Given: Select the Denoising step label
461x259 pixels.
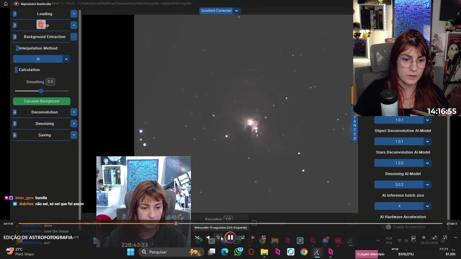Looking at the screenshot, I should (45, 124).
